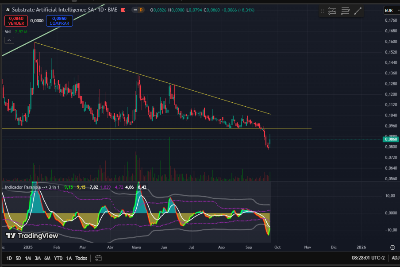
Task: Select the horizontal levels drawing tool icon
Action: [x=345, y=11]
